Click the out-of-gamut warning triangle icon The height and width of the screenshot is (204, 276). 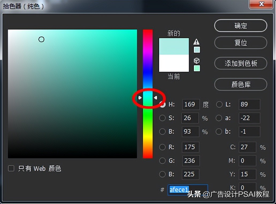[x=197, y=42]
